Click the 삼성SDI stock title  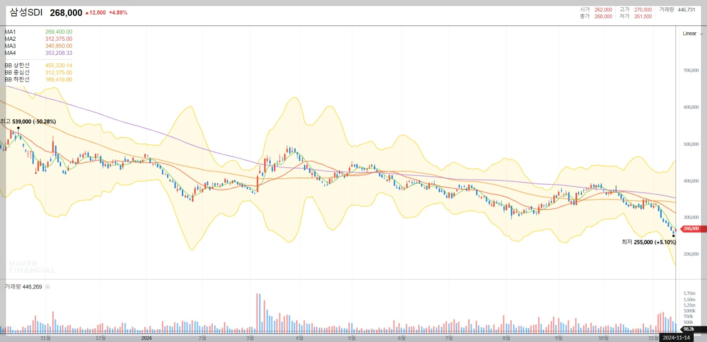coord(26,13)
